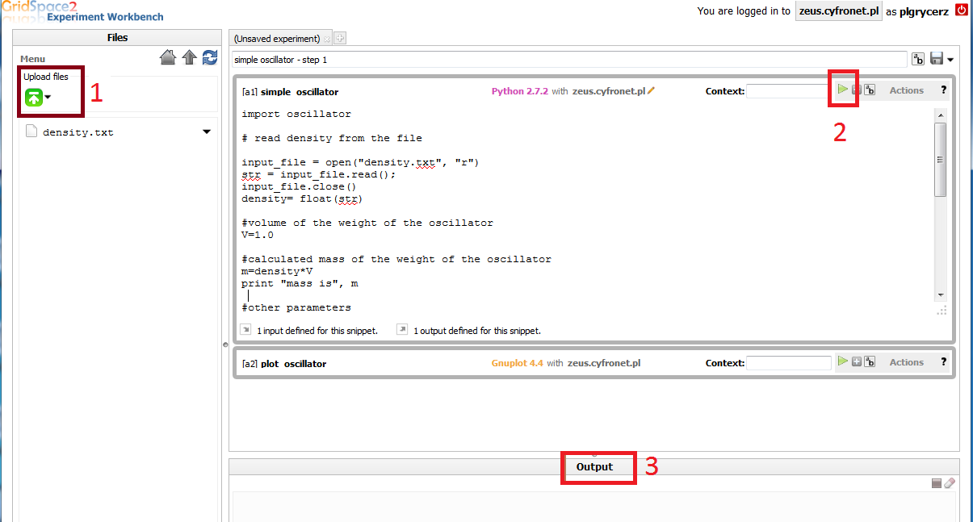The image size is (973, 522).
Task: Click the plot oscillator snippet title
Action: (x=293, y=364)
